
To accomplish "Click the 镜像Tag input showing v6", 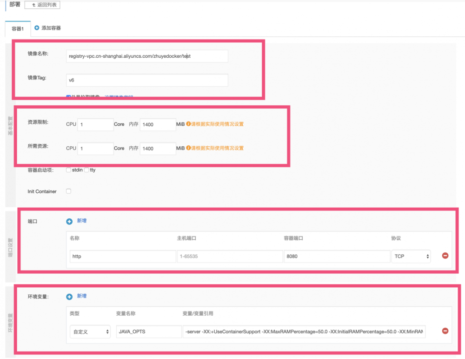I will (x=146, y=80).
